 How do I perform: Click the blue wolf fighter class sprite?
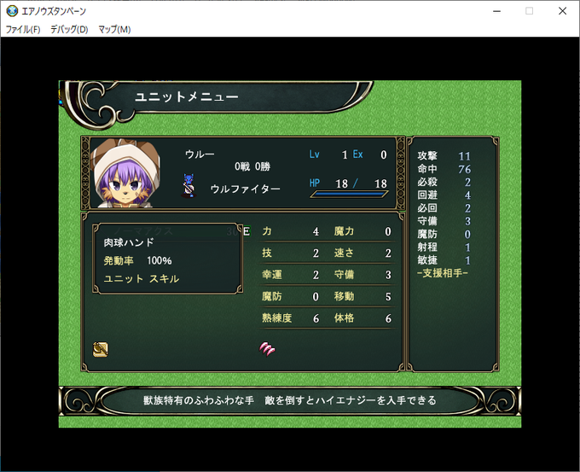click(x=188, y=186)
